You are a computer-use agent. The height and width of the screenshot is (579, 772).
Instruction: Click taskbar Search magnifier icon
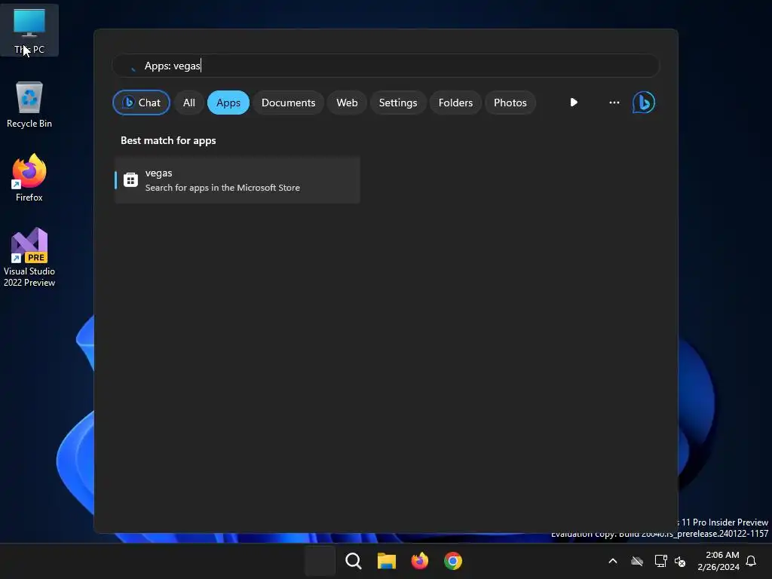coord(353,561)
